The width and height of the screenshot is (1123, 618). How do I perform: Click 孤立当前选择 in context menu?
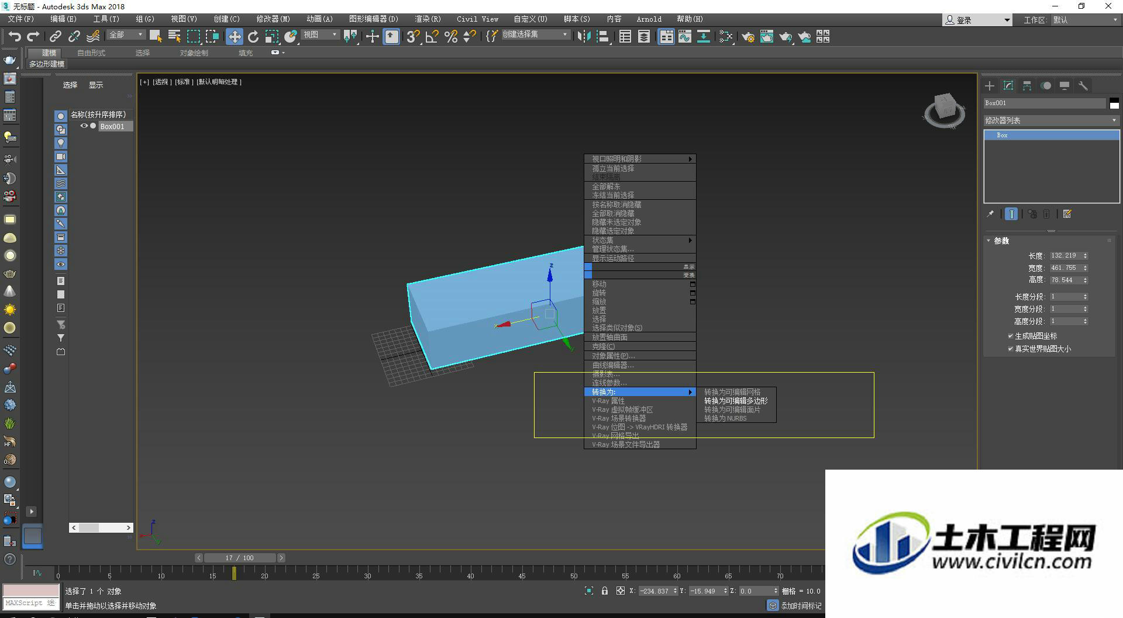pyautogui.click(x=640, y=168)
